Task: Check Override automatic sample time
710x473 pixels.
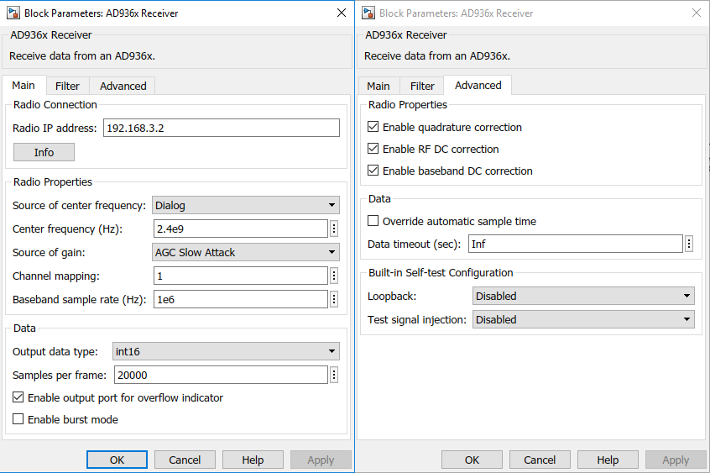Action: [x=373, y=221]
